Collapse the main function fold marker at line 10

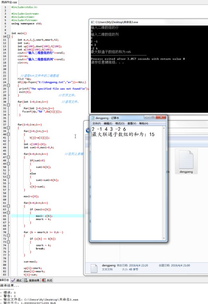pos(8,36)
